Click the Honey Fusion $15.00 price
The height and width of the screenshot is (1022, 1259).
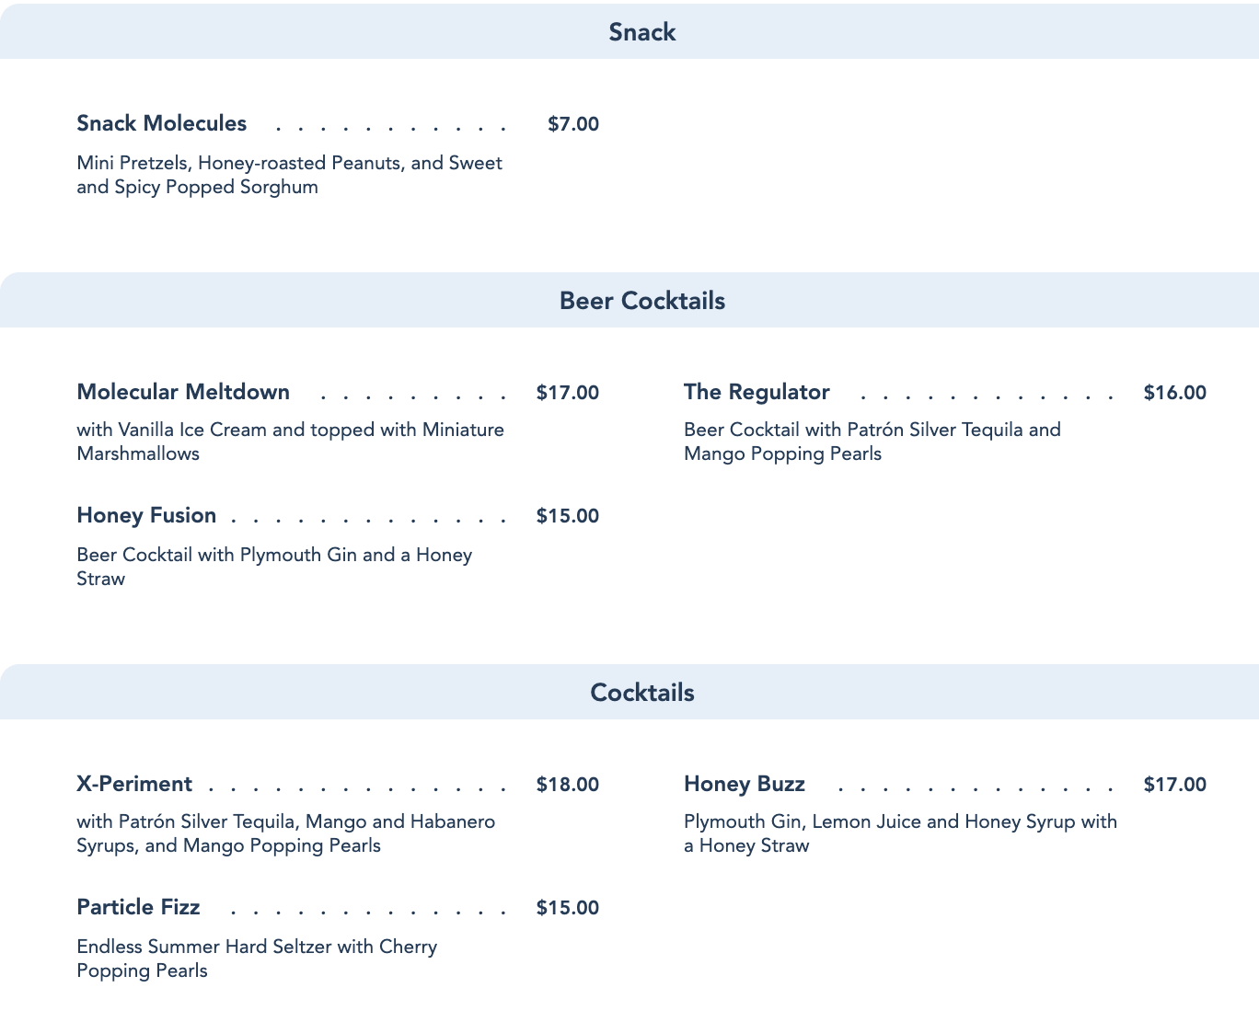[567, 516]
